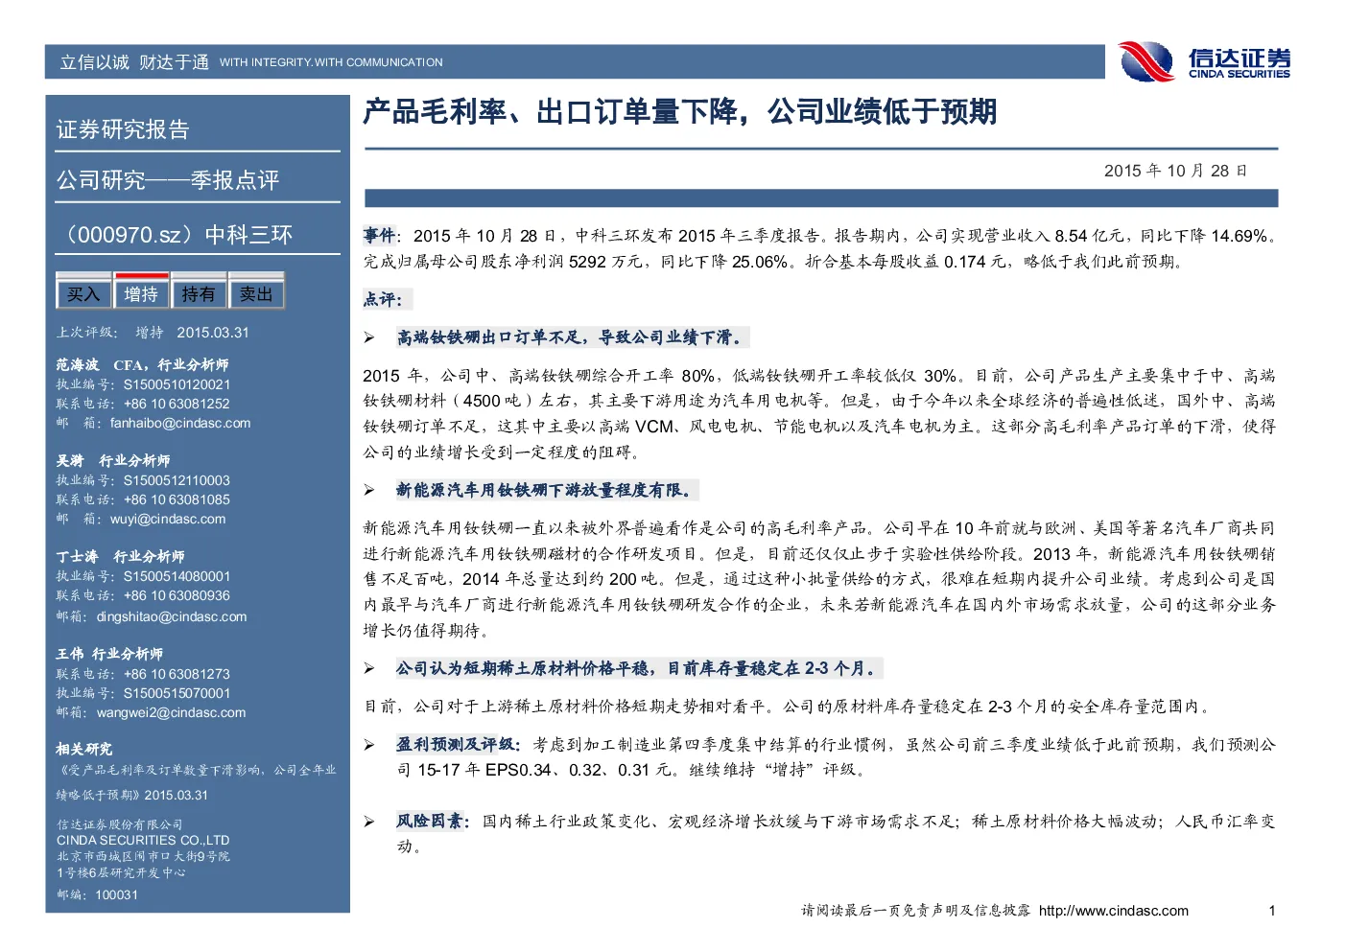Click the 事件 label
The width and height of the screenshot is (1346, 951).
click(379, 235)
